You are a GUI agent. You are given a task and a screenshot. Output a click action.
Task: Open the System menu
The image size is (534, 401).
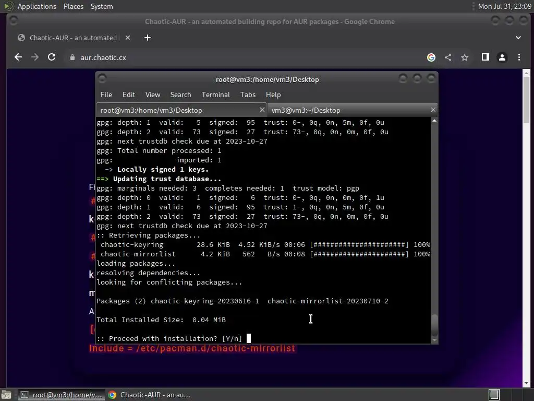102,6
